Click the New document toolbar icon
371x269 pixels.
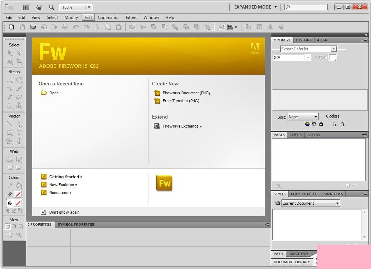[11, 27]
